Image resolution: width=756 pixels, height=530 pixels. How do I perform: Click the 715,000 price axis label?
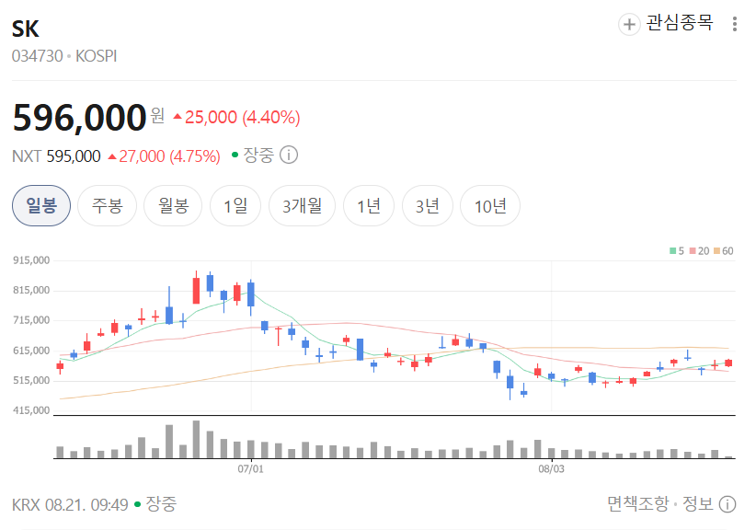[x=31, y=320]
